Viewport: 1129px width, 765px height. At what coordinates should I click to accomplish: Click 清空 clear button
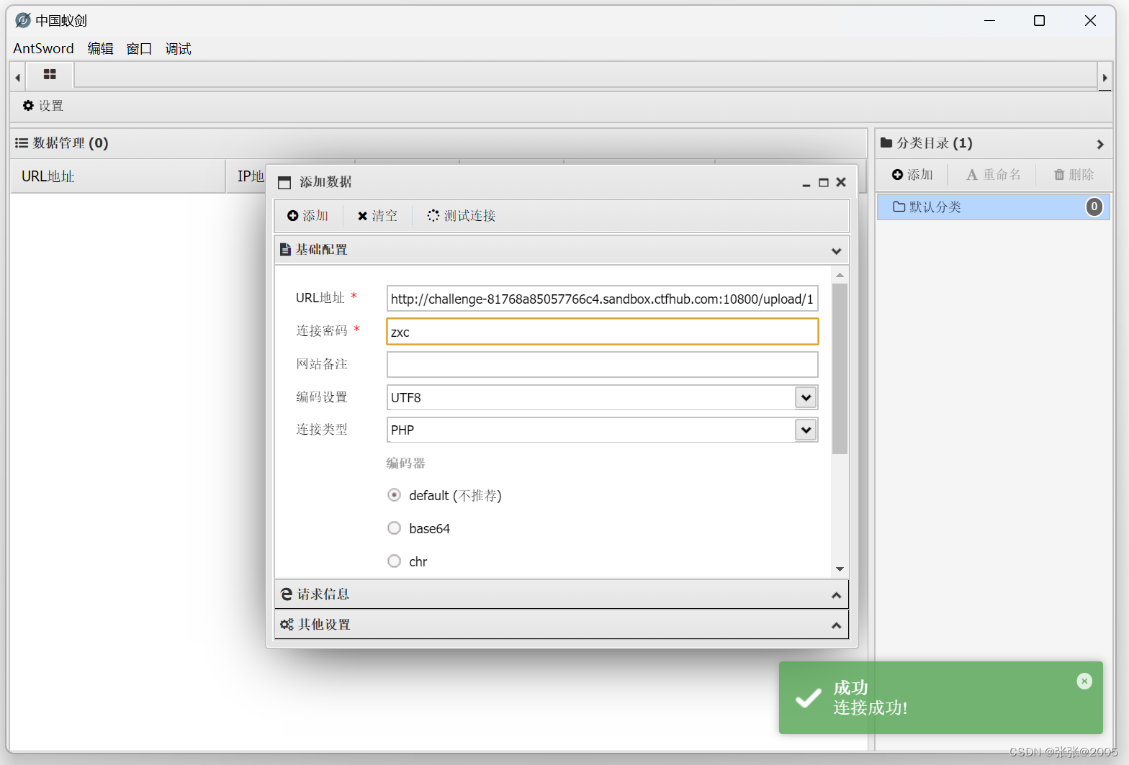point(377,216)
